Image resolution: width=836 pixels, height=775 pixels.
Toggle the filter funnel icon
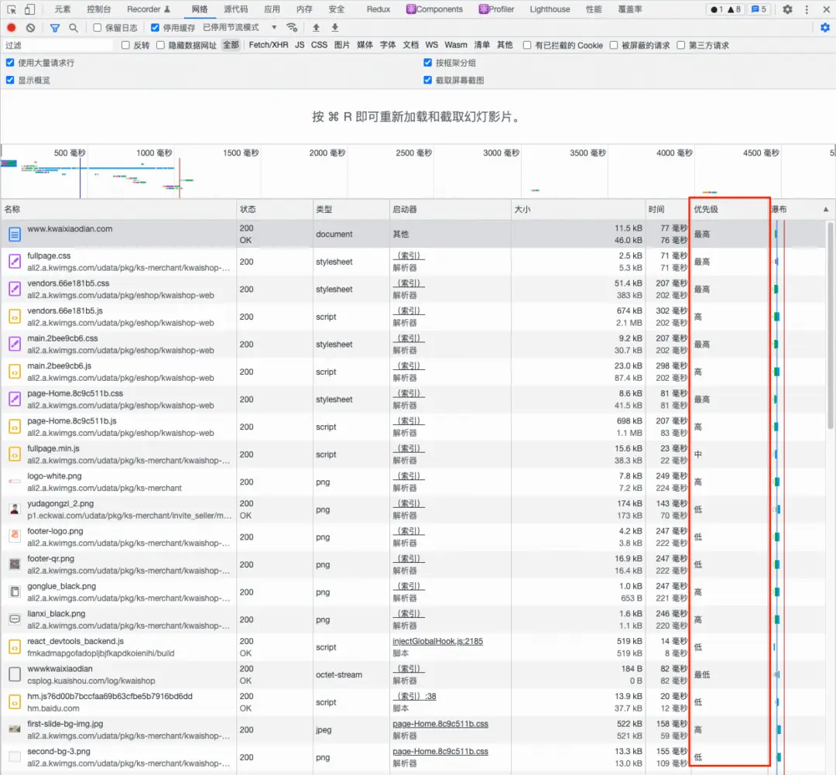coord(54,28)
